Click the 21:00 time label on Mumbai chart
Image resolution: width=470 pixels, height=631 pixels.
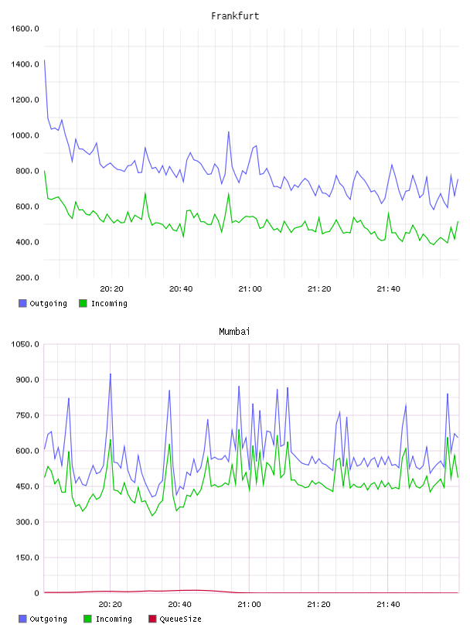[249, 605]
